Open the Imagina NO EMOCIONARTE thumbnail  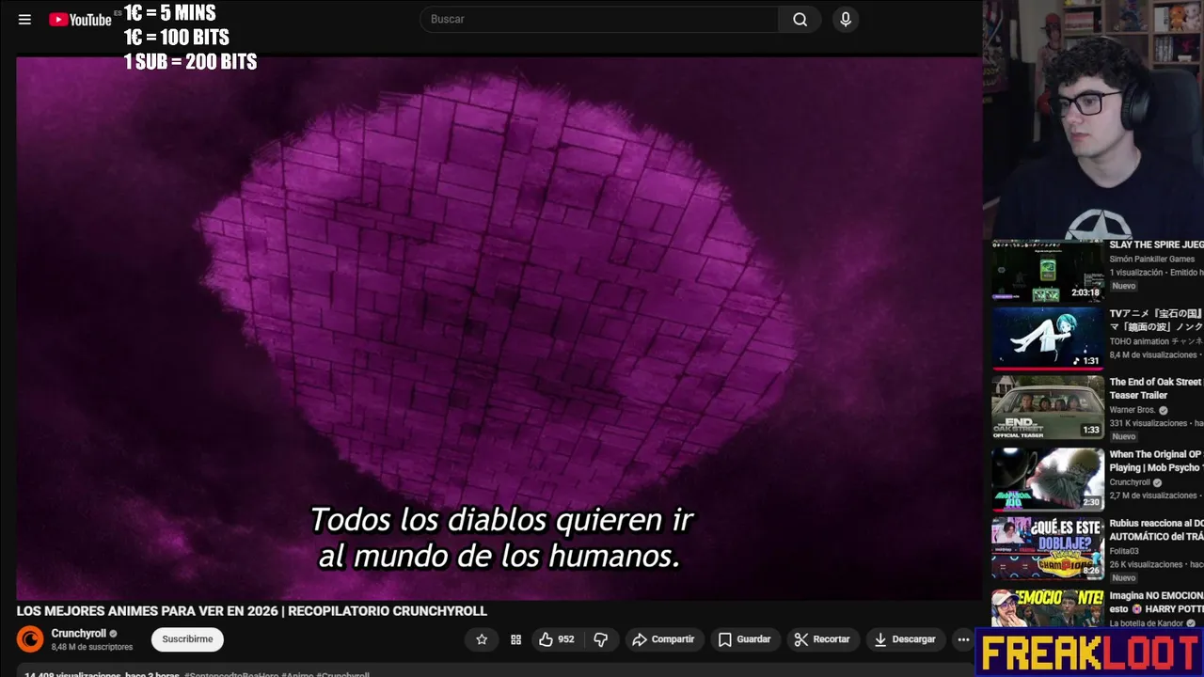(x=1047, y=608)
